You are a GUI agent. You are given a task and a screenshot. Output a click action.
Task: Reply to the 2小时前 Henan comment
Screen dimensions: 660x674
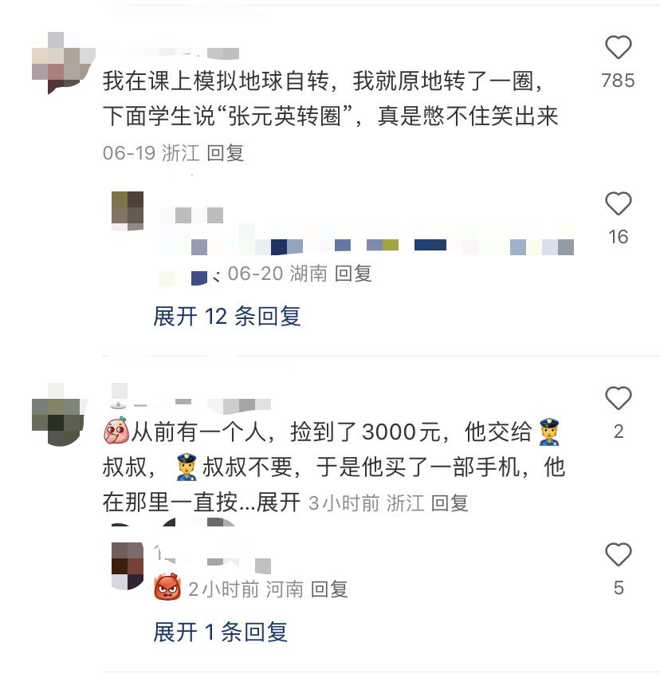click(x=329, y=589)
